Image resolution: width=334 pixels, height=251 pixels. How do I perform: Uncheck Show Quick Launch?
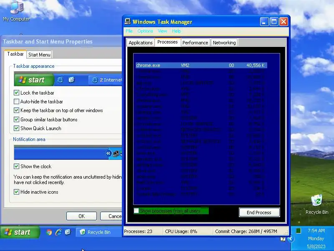coord(16,128)
